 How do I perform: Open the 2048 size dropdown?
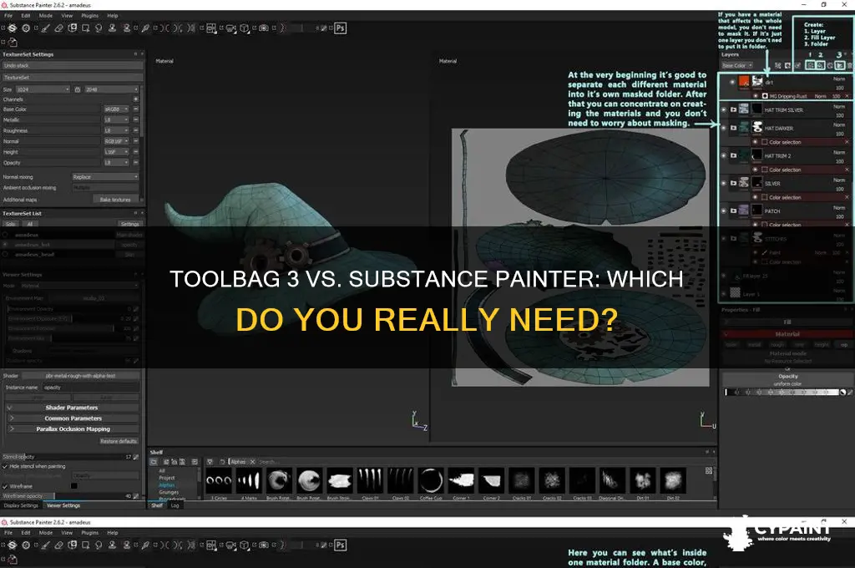pyautogui.click(x=112, y=89)
